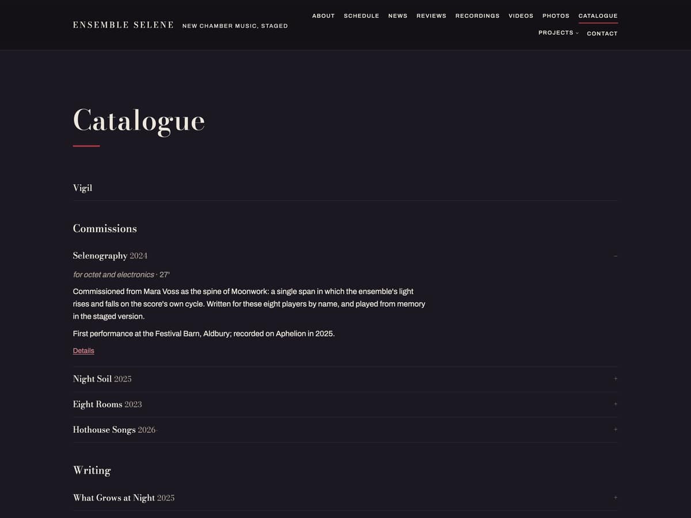This screenshot has width=691, height=518.
Task: Click the Commissions section heading
Action: point(105,228)
